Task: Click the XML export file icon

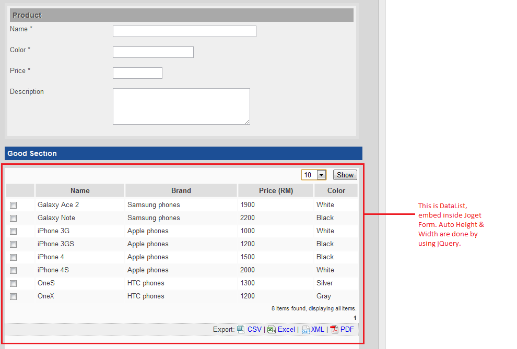Action: pos(305,329)
